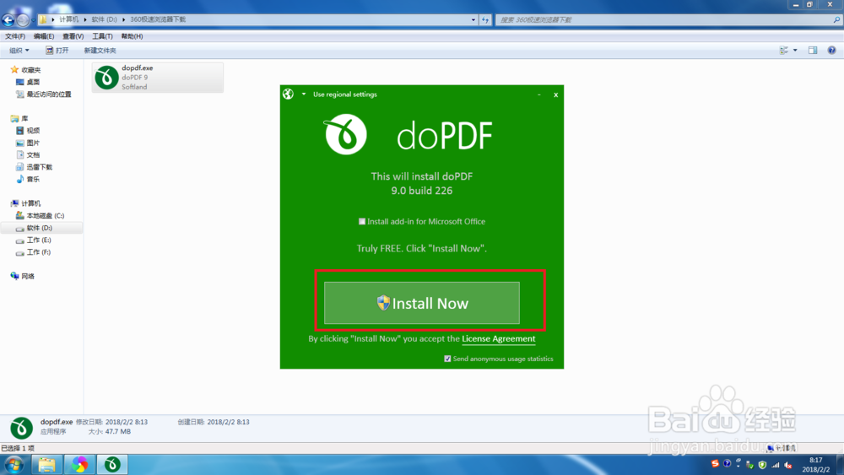Go forward in Explorer navigation
The width and height of the screenshot is (844, 475).
(x=23, y=20)
